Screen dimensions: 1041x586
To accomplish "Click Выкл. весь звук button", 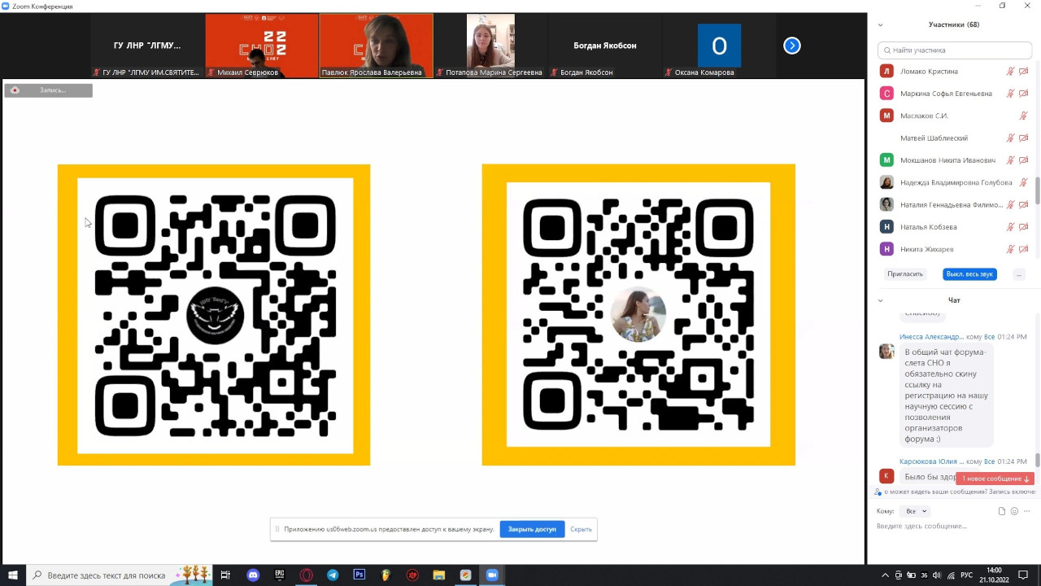I will [x=969, y=274].
